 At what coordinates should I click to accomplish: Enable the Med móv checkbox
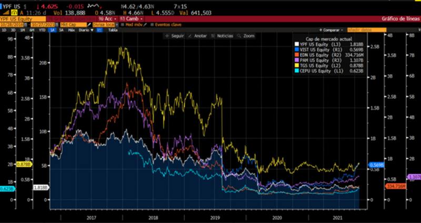[x=122, y=24]
